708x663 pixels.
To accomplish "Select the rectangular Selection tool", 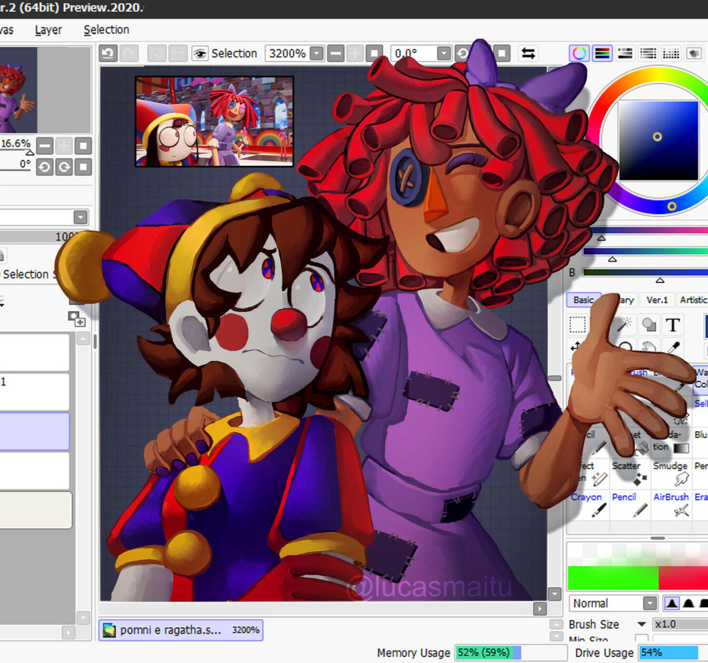I will tap(577, 325).
